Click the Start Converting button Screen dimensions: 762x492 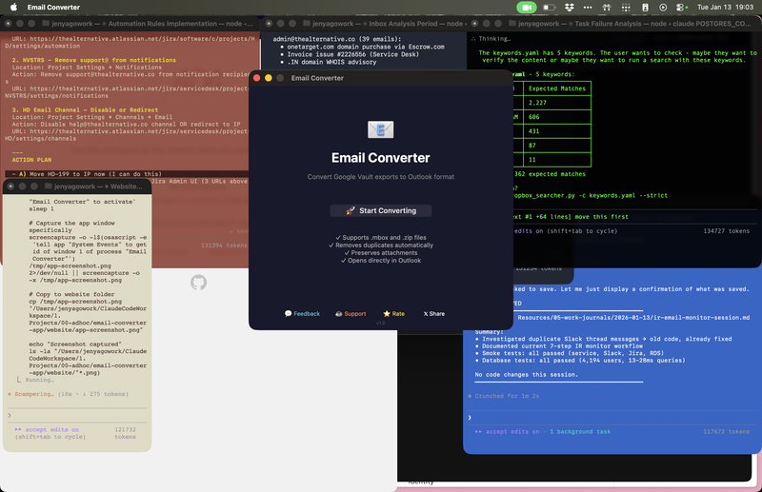click(380, 210)
